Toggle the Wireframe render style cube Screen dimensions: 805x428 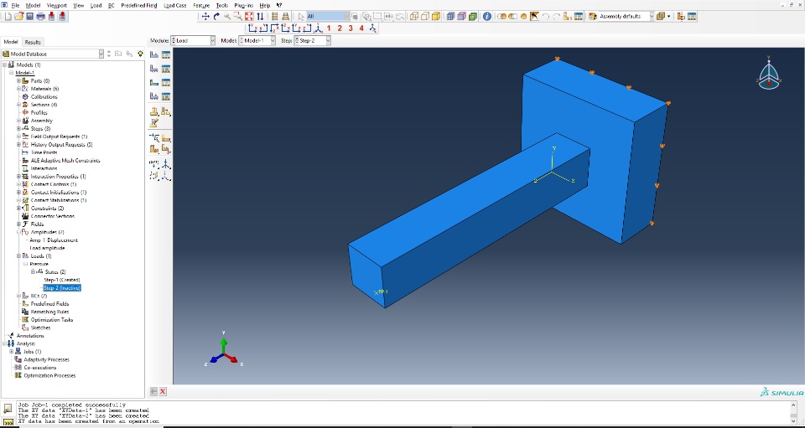413,17
